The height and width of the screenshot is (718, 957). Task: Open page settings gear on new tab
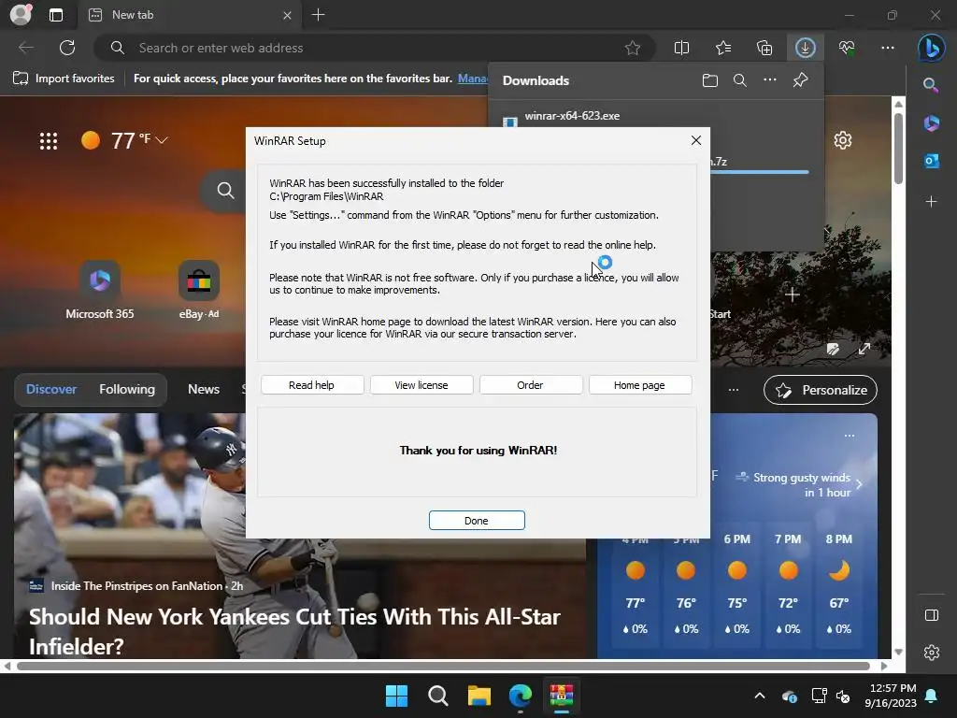[843, 140]
